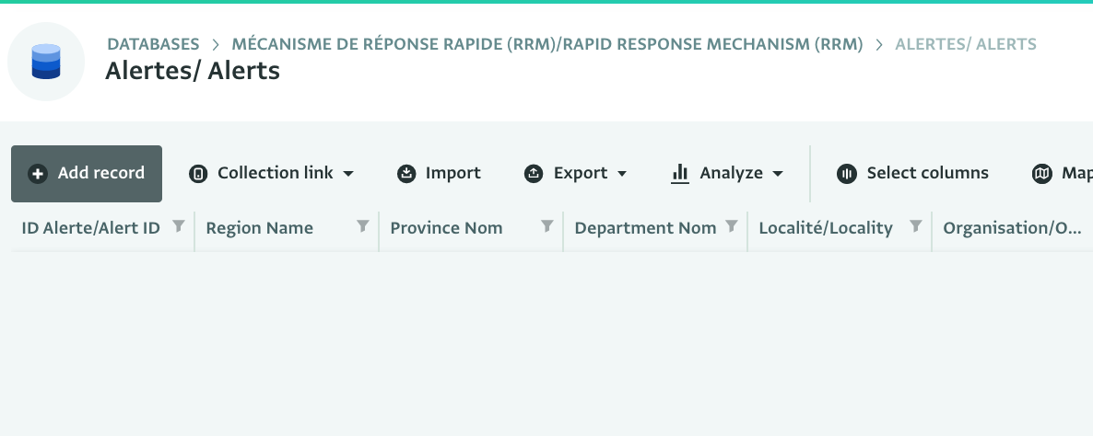Image resolution: width=1093 pixels, height=436 pixels.
Task: Click the Alertes/ Alerts page title
Action: click(193, 71)
